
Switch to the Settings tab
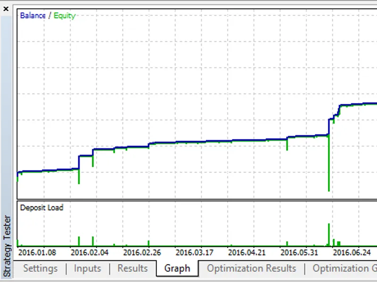tap(41, 268)
